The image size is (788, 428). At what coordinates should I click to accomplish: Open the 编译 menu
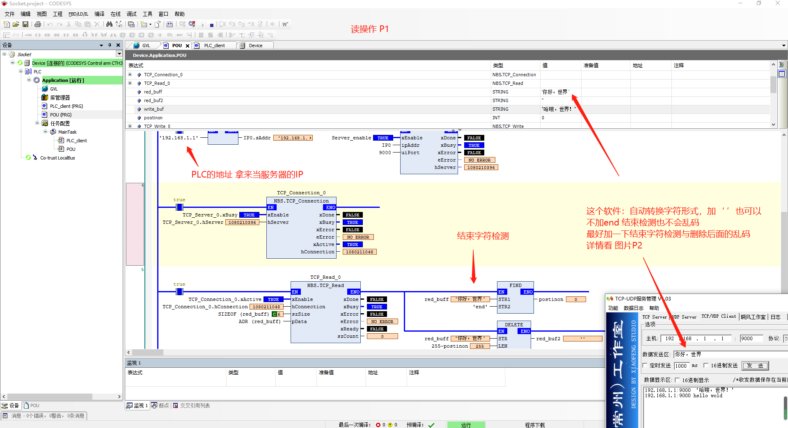(99, 14)
